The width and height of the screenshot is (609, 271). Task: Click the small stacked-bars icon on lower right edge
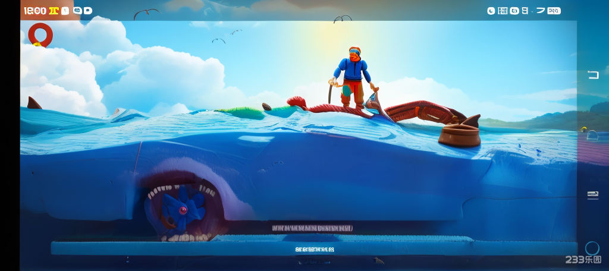592,195
